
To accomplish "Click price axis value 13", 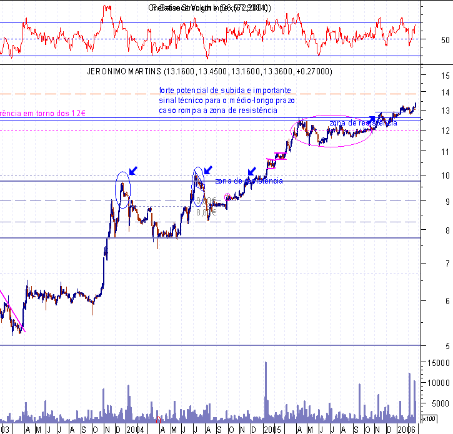I will (x=446, y=111).
